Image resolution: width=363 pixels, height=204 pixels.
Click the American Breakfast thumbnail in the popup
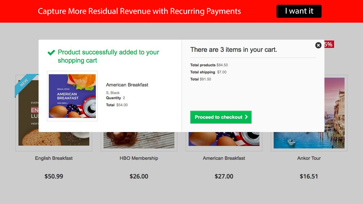coord(72,96)
